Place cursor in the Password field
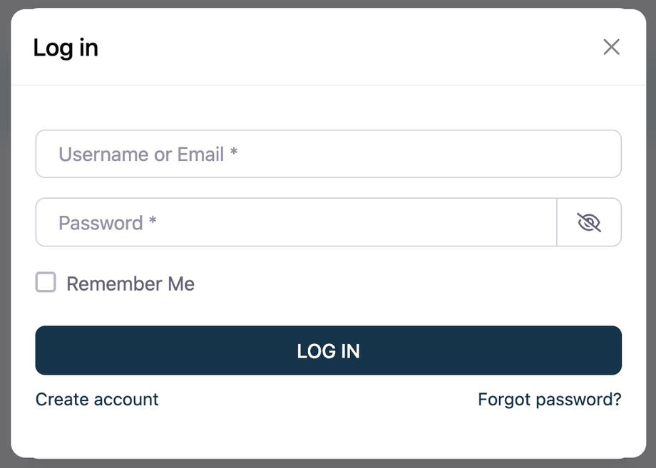 [296, 223]
